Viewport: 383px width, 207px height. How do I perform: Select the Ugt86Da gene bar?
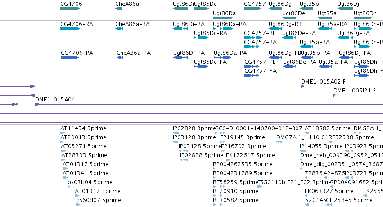pyautogui.click(x=223, y=18)
